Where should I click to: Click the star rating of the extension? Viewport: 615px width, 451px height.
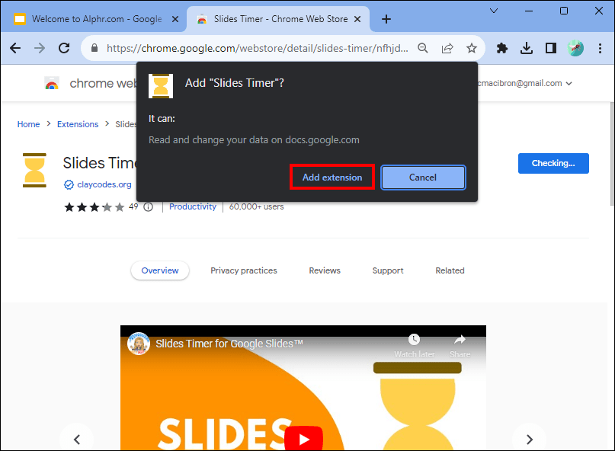[94, 207]
